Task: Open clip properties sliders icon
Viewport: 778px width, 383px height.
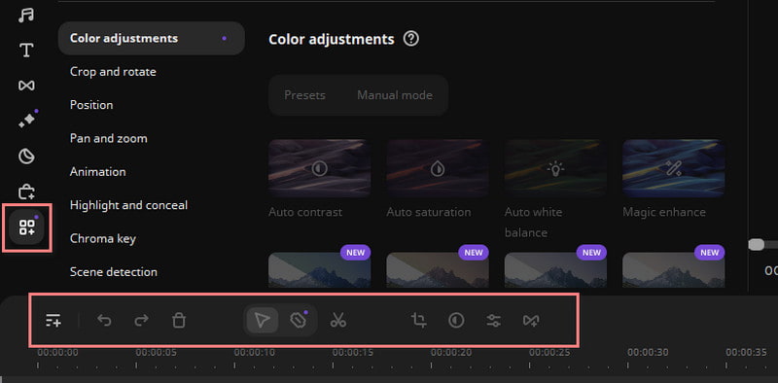Action: coord(494,321)
